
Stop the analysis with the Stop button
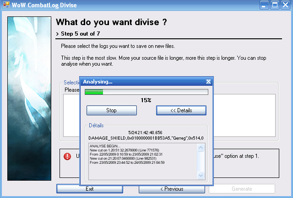[x=112, y=110]
